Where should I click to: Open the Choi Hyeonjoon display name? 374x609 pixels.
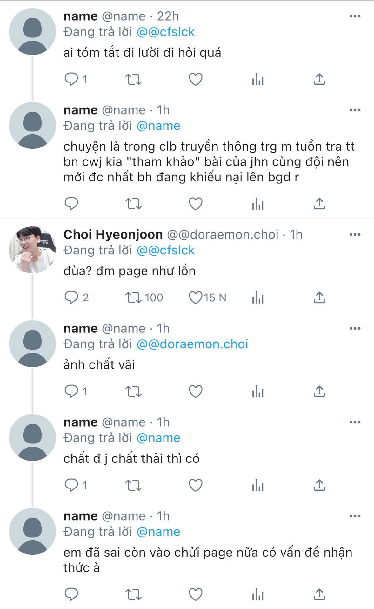pos(113,235)
